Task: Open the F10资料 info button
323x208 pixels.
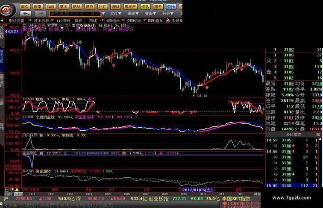Action: [x=63, y=21]
